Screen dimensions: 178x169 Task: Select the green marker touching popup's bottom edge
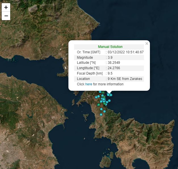[x=103, y=92]
